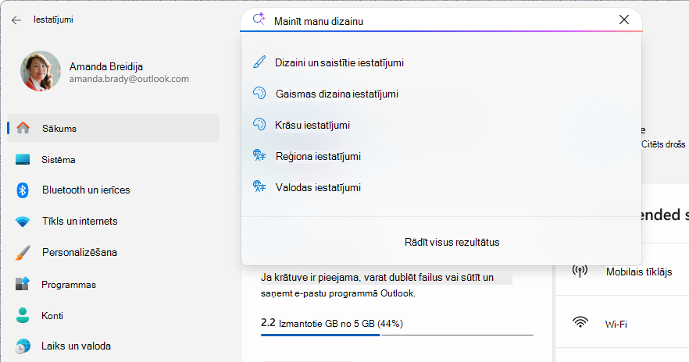Screen dimensions: 689x362
Task: Click the Sākums home icon
Action: coord(23,128)
